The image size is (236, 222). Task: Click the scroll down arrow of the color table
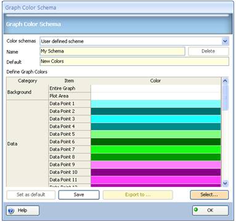coord(225,183)
